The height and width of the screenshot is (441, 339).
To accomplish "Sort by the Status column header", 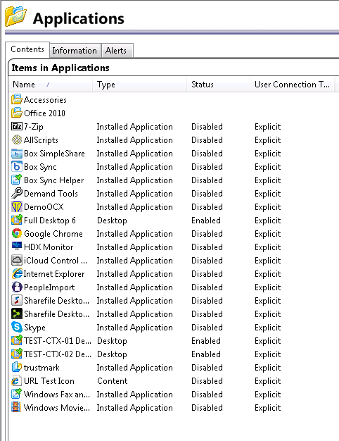I will (x=218, y=85).
